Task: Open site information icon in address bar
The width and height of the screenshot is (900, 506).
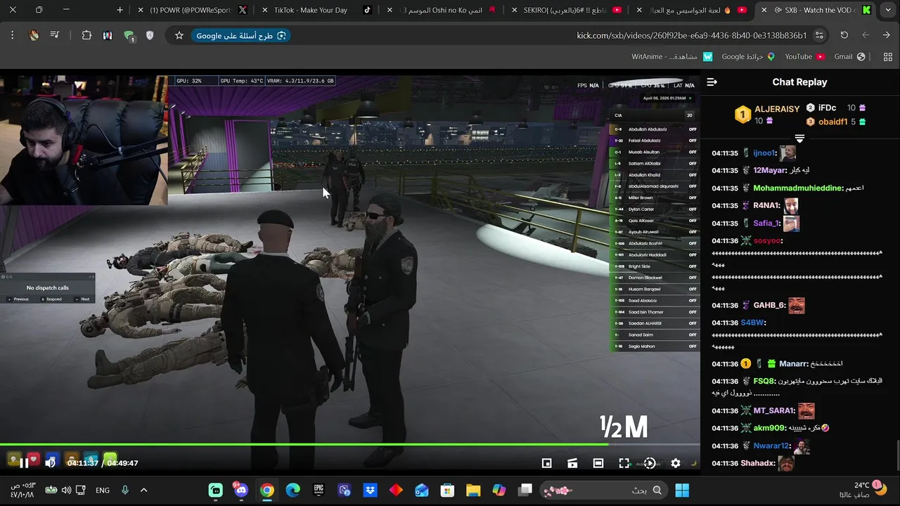Action: click(x=819, y=35)
